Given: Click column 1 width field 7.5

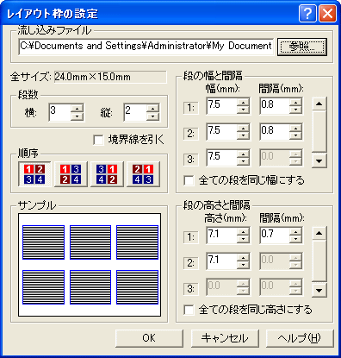Looking at the screenshot, I should 221,106.
